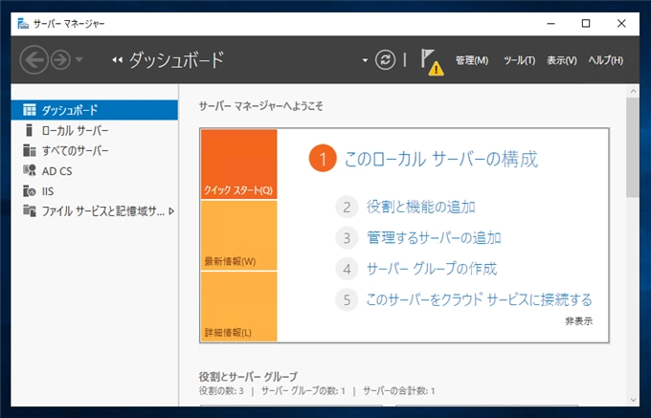Select IIS in the sidebar
This screenshot has width=651, height=418.
click(95, 191)
